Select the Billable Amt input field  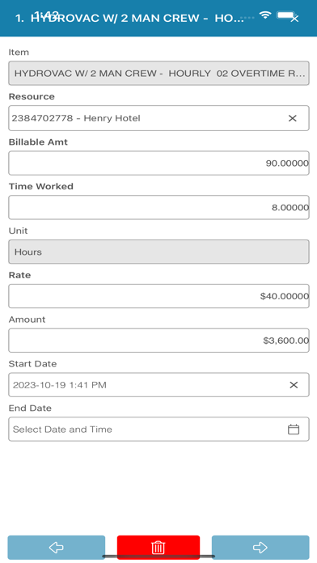pos(158,163)
